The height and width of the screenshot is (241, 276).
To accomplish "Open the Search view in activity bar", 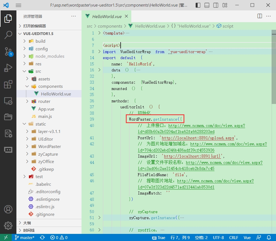I will click(x=8, y=35).
